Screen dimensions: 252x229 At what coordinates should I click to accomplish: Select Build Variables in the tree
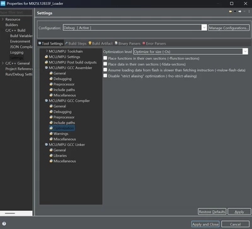[21, 36]
